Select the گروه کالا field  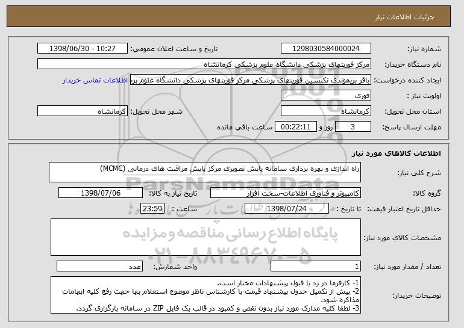coord(286,193)
